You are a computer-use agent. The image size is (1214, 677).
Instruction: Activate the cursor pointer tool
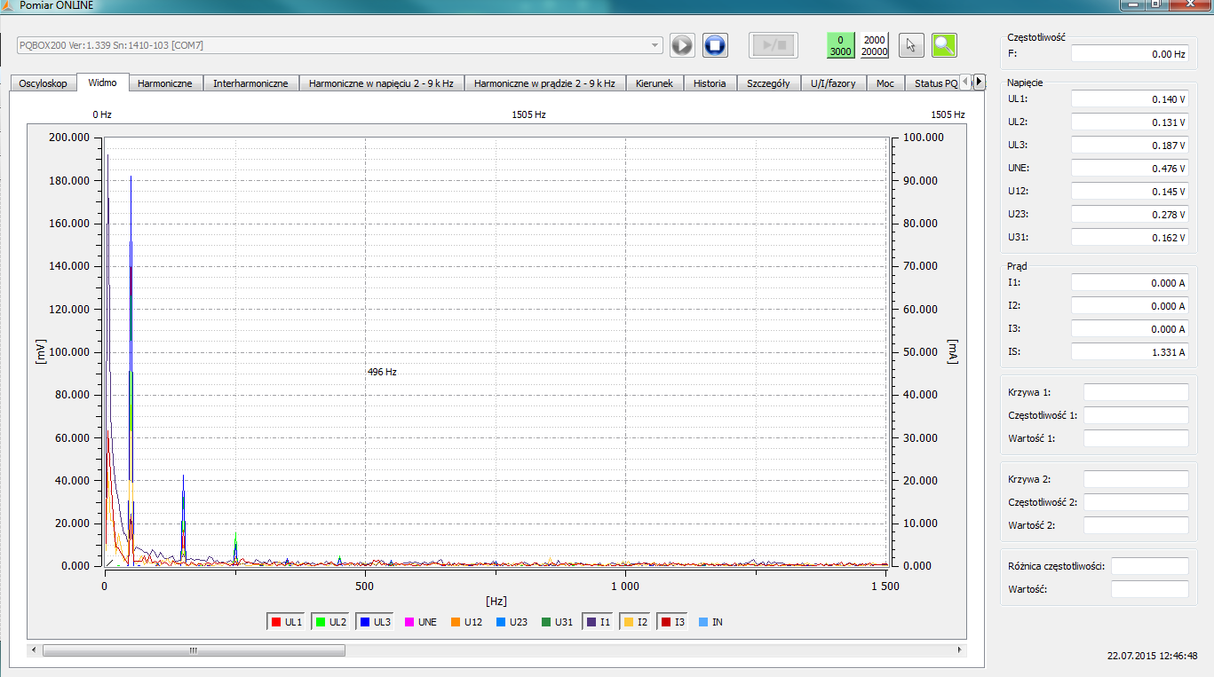(912, 45)
